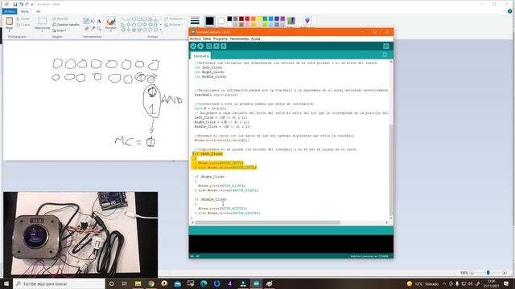Click the Paint zoom slider handle
Viewport: 515px width, 289px height.
[x=488, y=273]
